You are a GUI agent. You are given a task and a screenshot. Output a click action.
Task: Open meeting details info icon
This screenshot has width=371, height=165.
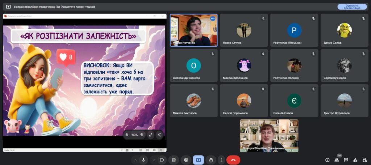[x=327, y=160]
